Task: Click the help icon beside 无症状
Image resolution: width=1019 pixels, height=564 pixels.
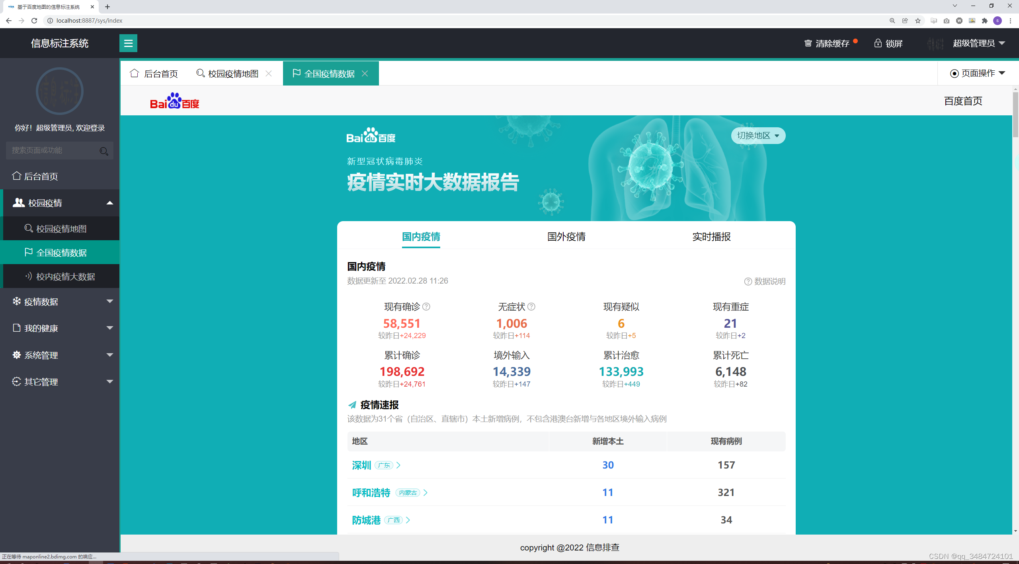Action: pyautogui.click(x=531, y=307)
